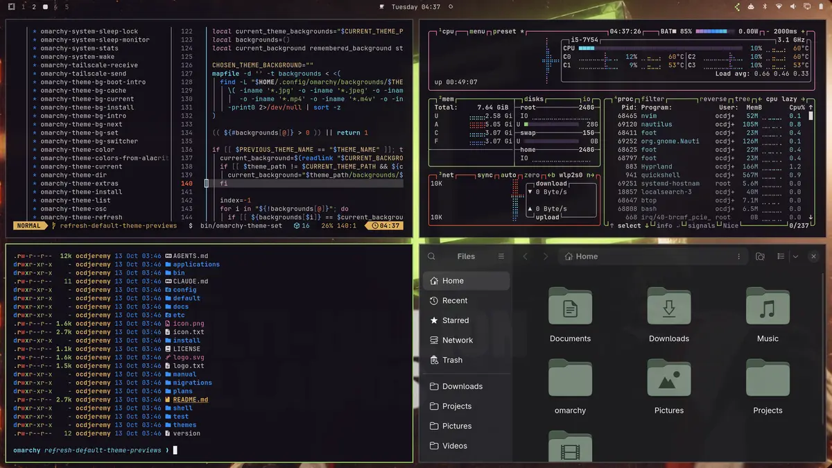The height and width of the screenshot is (468, 832).
Task: Switch to workspace 5 in top bar
Action: [67, 7]
